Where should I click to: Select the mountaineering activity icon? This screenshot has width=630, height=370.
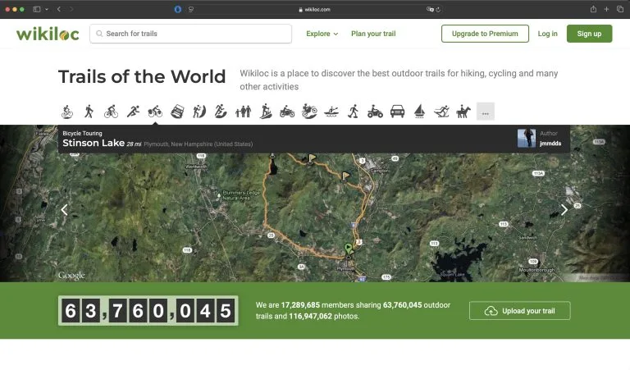coord(265,112)
